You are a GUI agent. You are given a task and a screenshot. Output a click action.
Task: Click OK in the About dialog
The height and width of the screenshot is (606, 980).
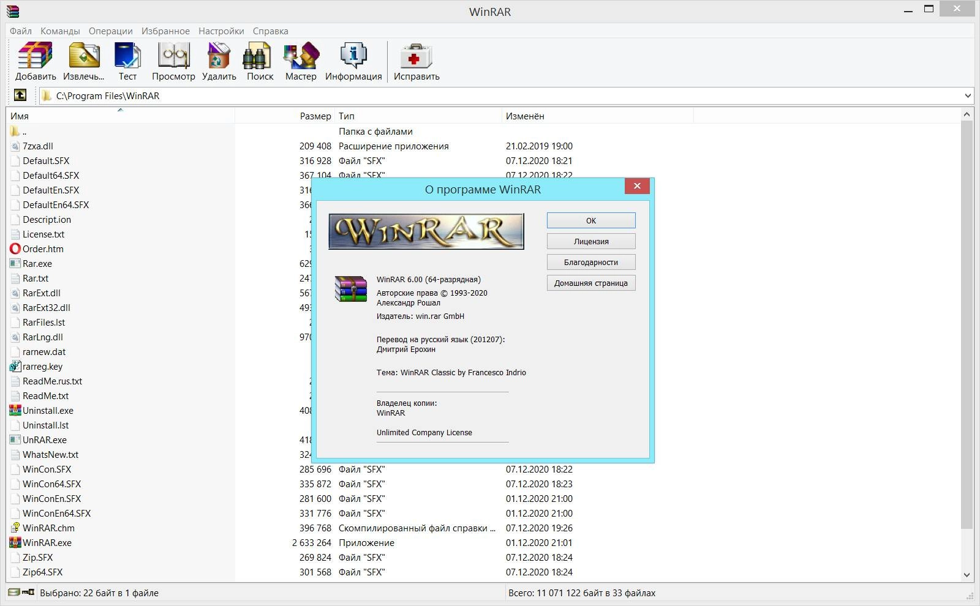coord(591,220)
